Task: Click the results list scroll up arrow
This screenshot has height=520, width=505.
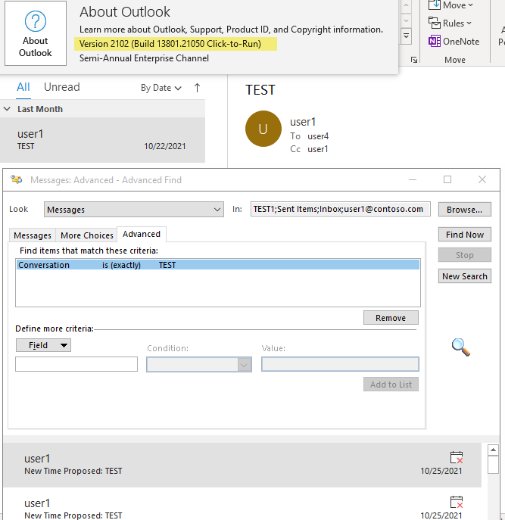Action: tap(493, 450)
